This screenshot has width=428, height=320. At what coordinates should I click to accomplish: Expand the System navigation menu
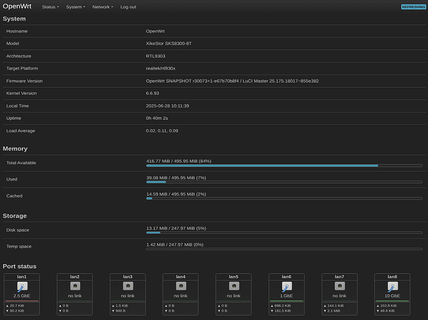75,7
